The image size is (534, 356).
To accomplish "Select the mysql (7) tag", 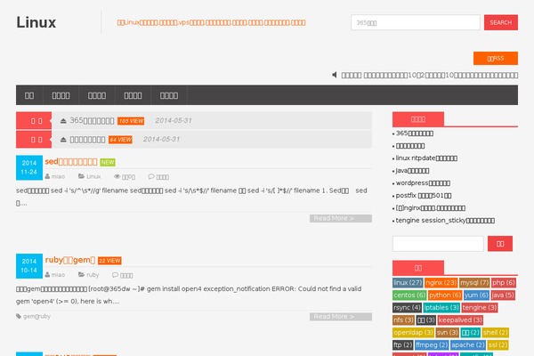I will click(x=474, y=282).
